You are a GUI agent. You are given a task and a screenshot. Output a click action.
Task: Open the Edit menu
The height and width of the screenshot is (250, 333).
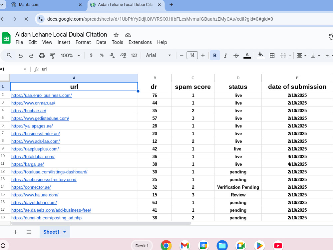point(33,42)
